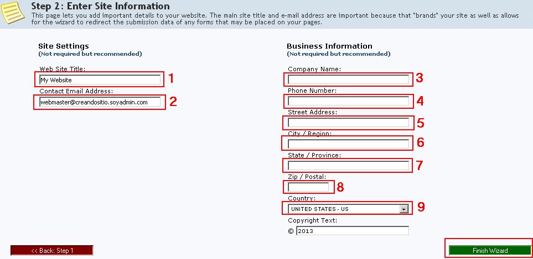Click the © symbol beside the copyright field
Image resolution: width=533 pixels, height=259 pixels.
291,231
